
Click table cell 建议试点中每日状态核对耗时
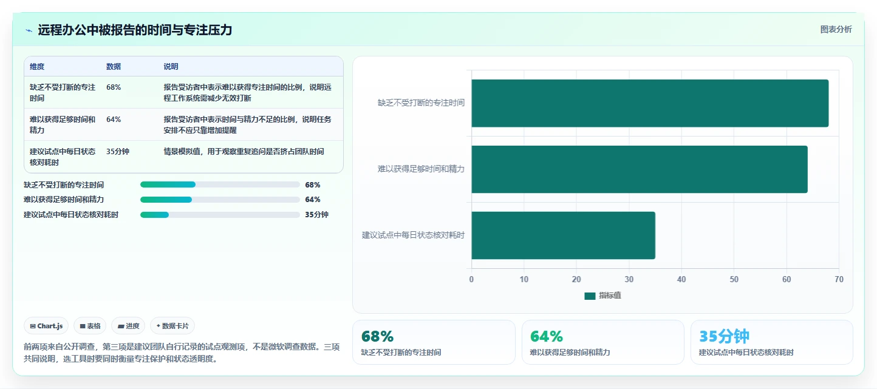pos(63,157)
